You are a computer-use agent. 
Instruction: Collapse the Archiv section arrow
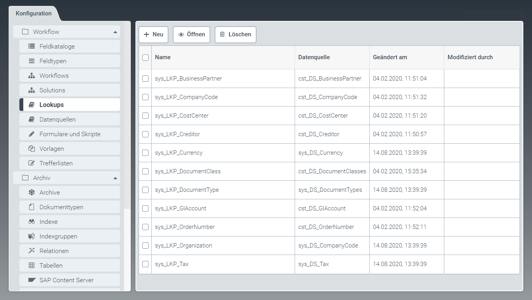(115, 178)
